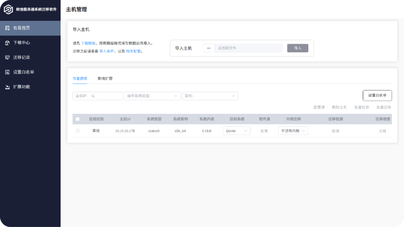Viewport: 404px width, 227px height.
Task: Click the 系统架构 column header
Action: tap(180, 119)
